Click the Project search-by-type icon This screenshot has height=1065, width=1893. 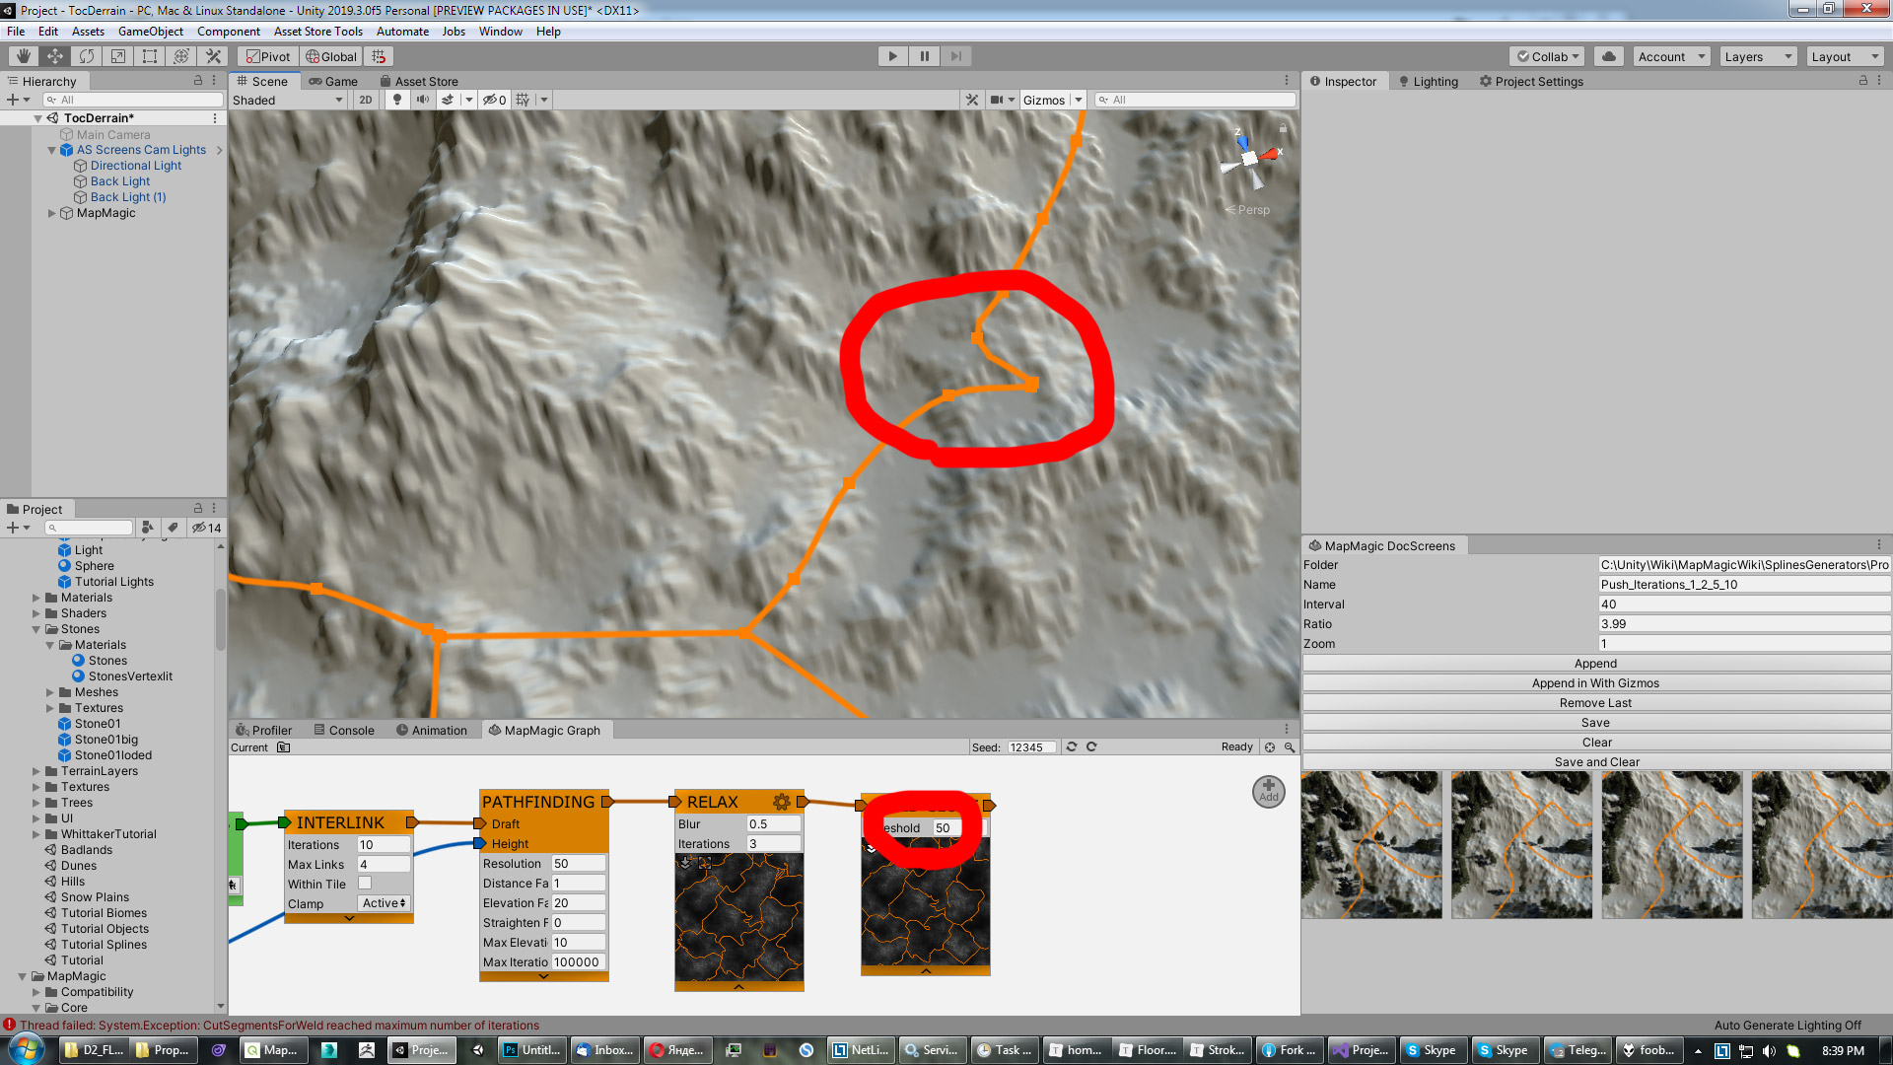(148, 528)
